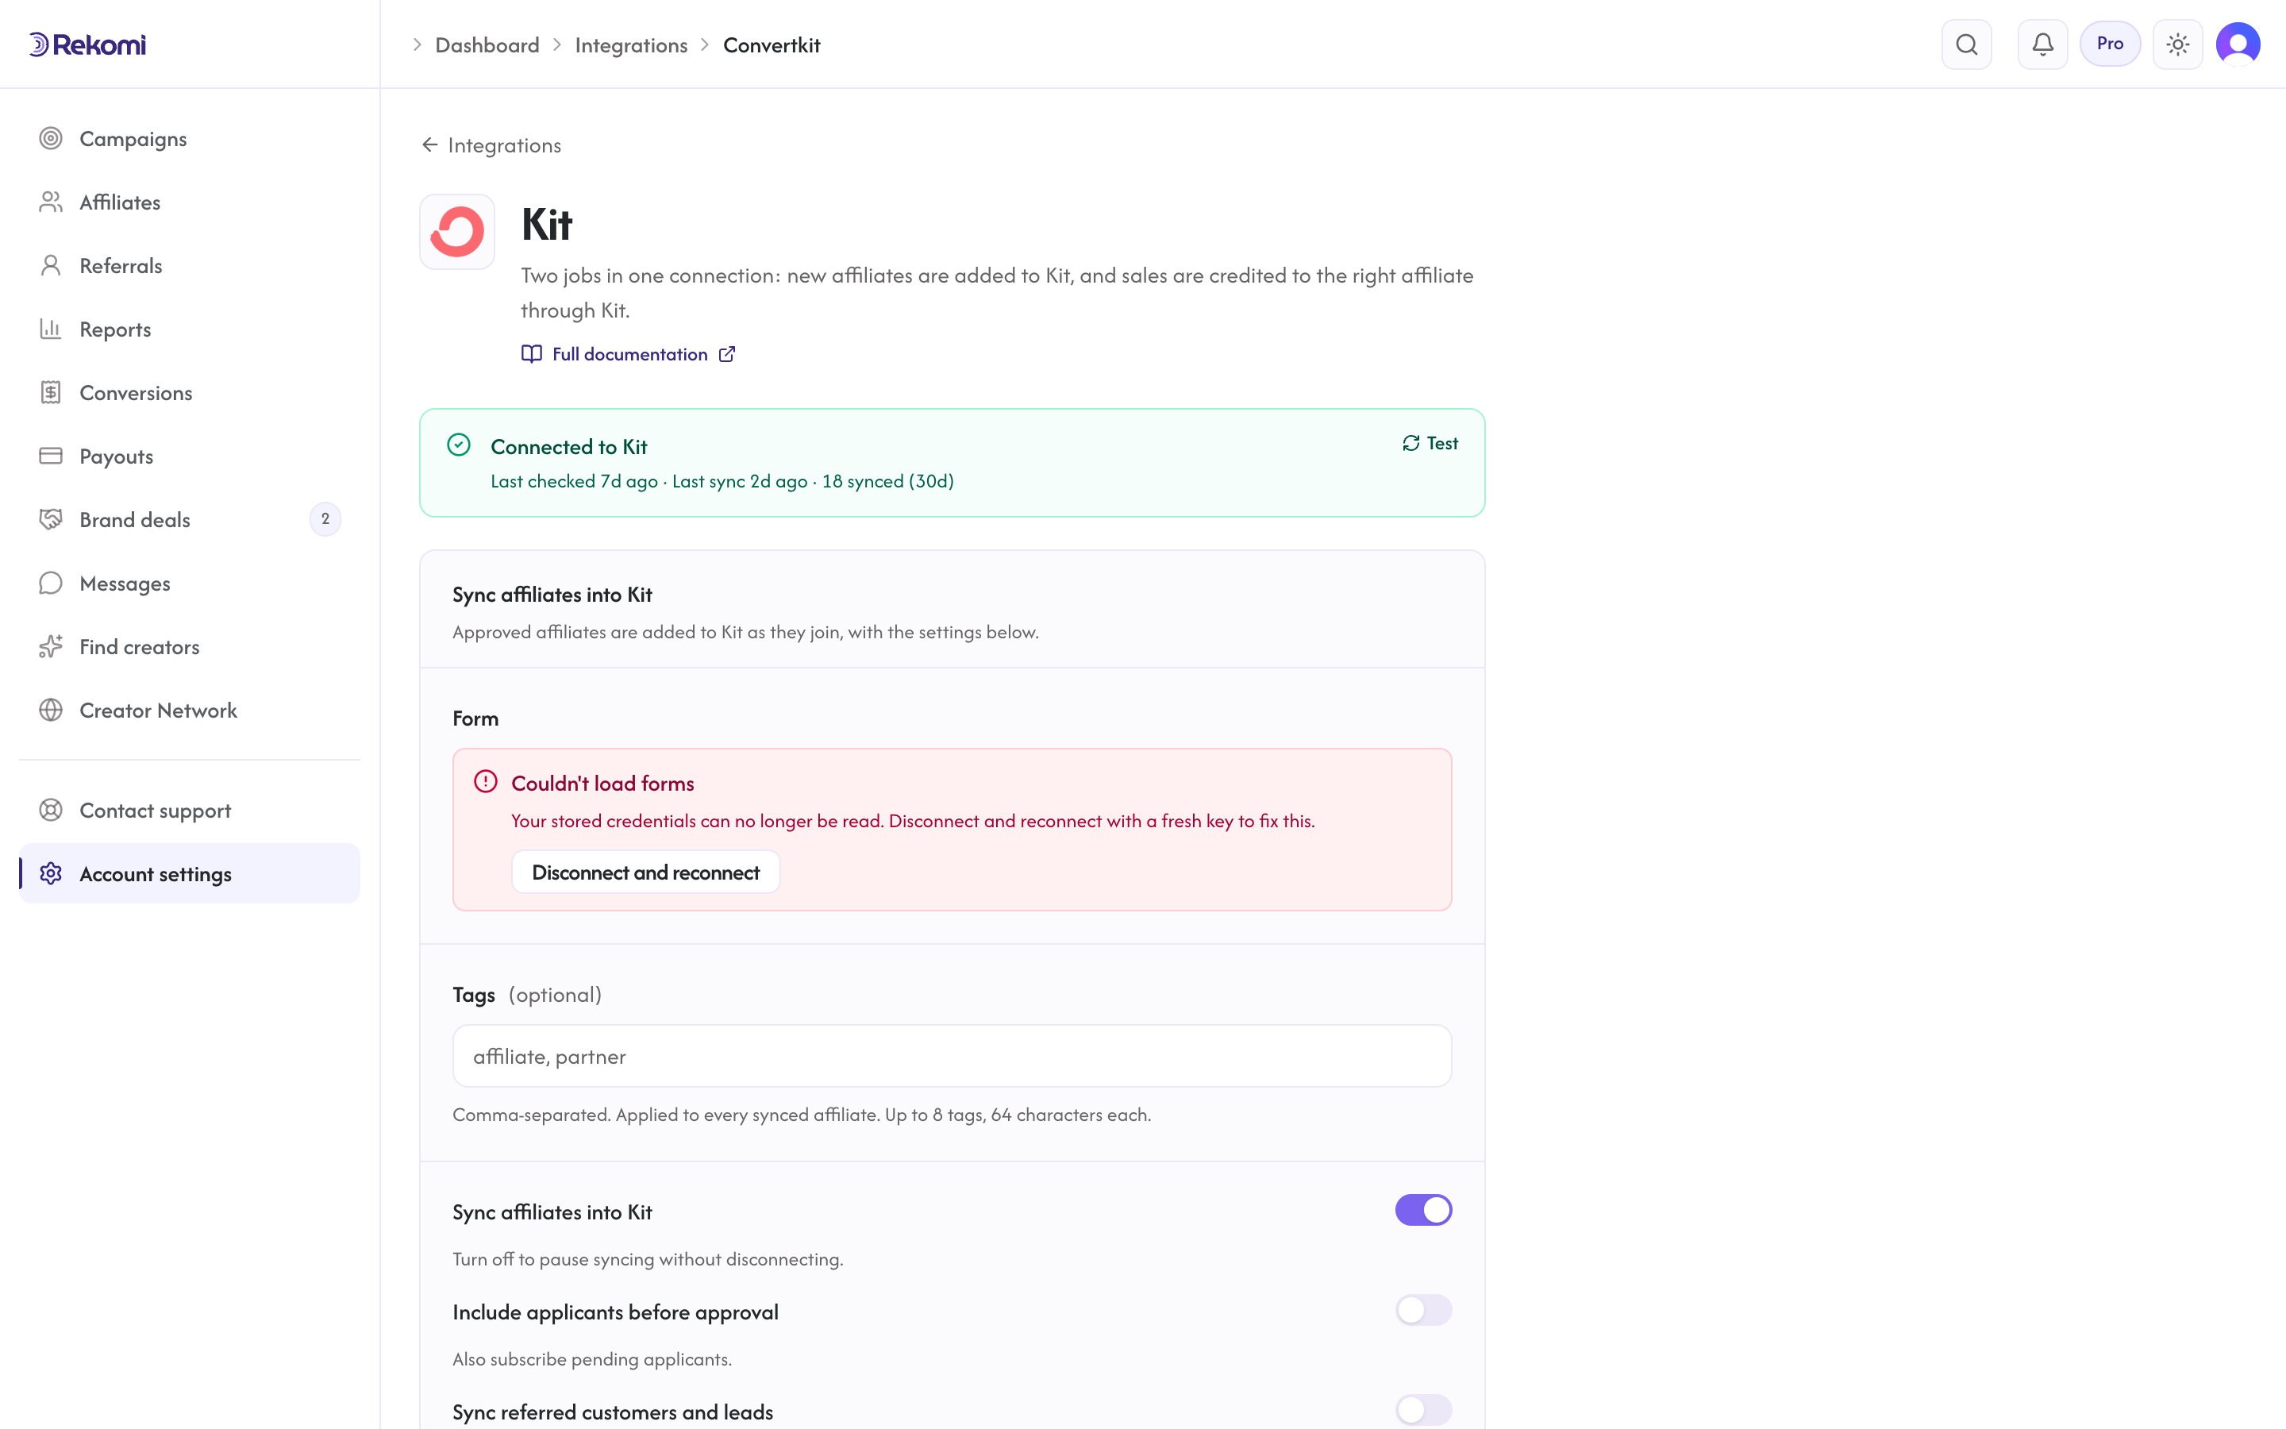Click the Convertkit breadcrumb text
The image size is (2286, 1429).
[772, 45]
